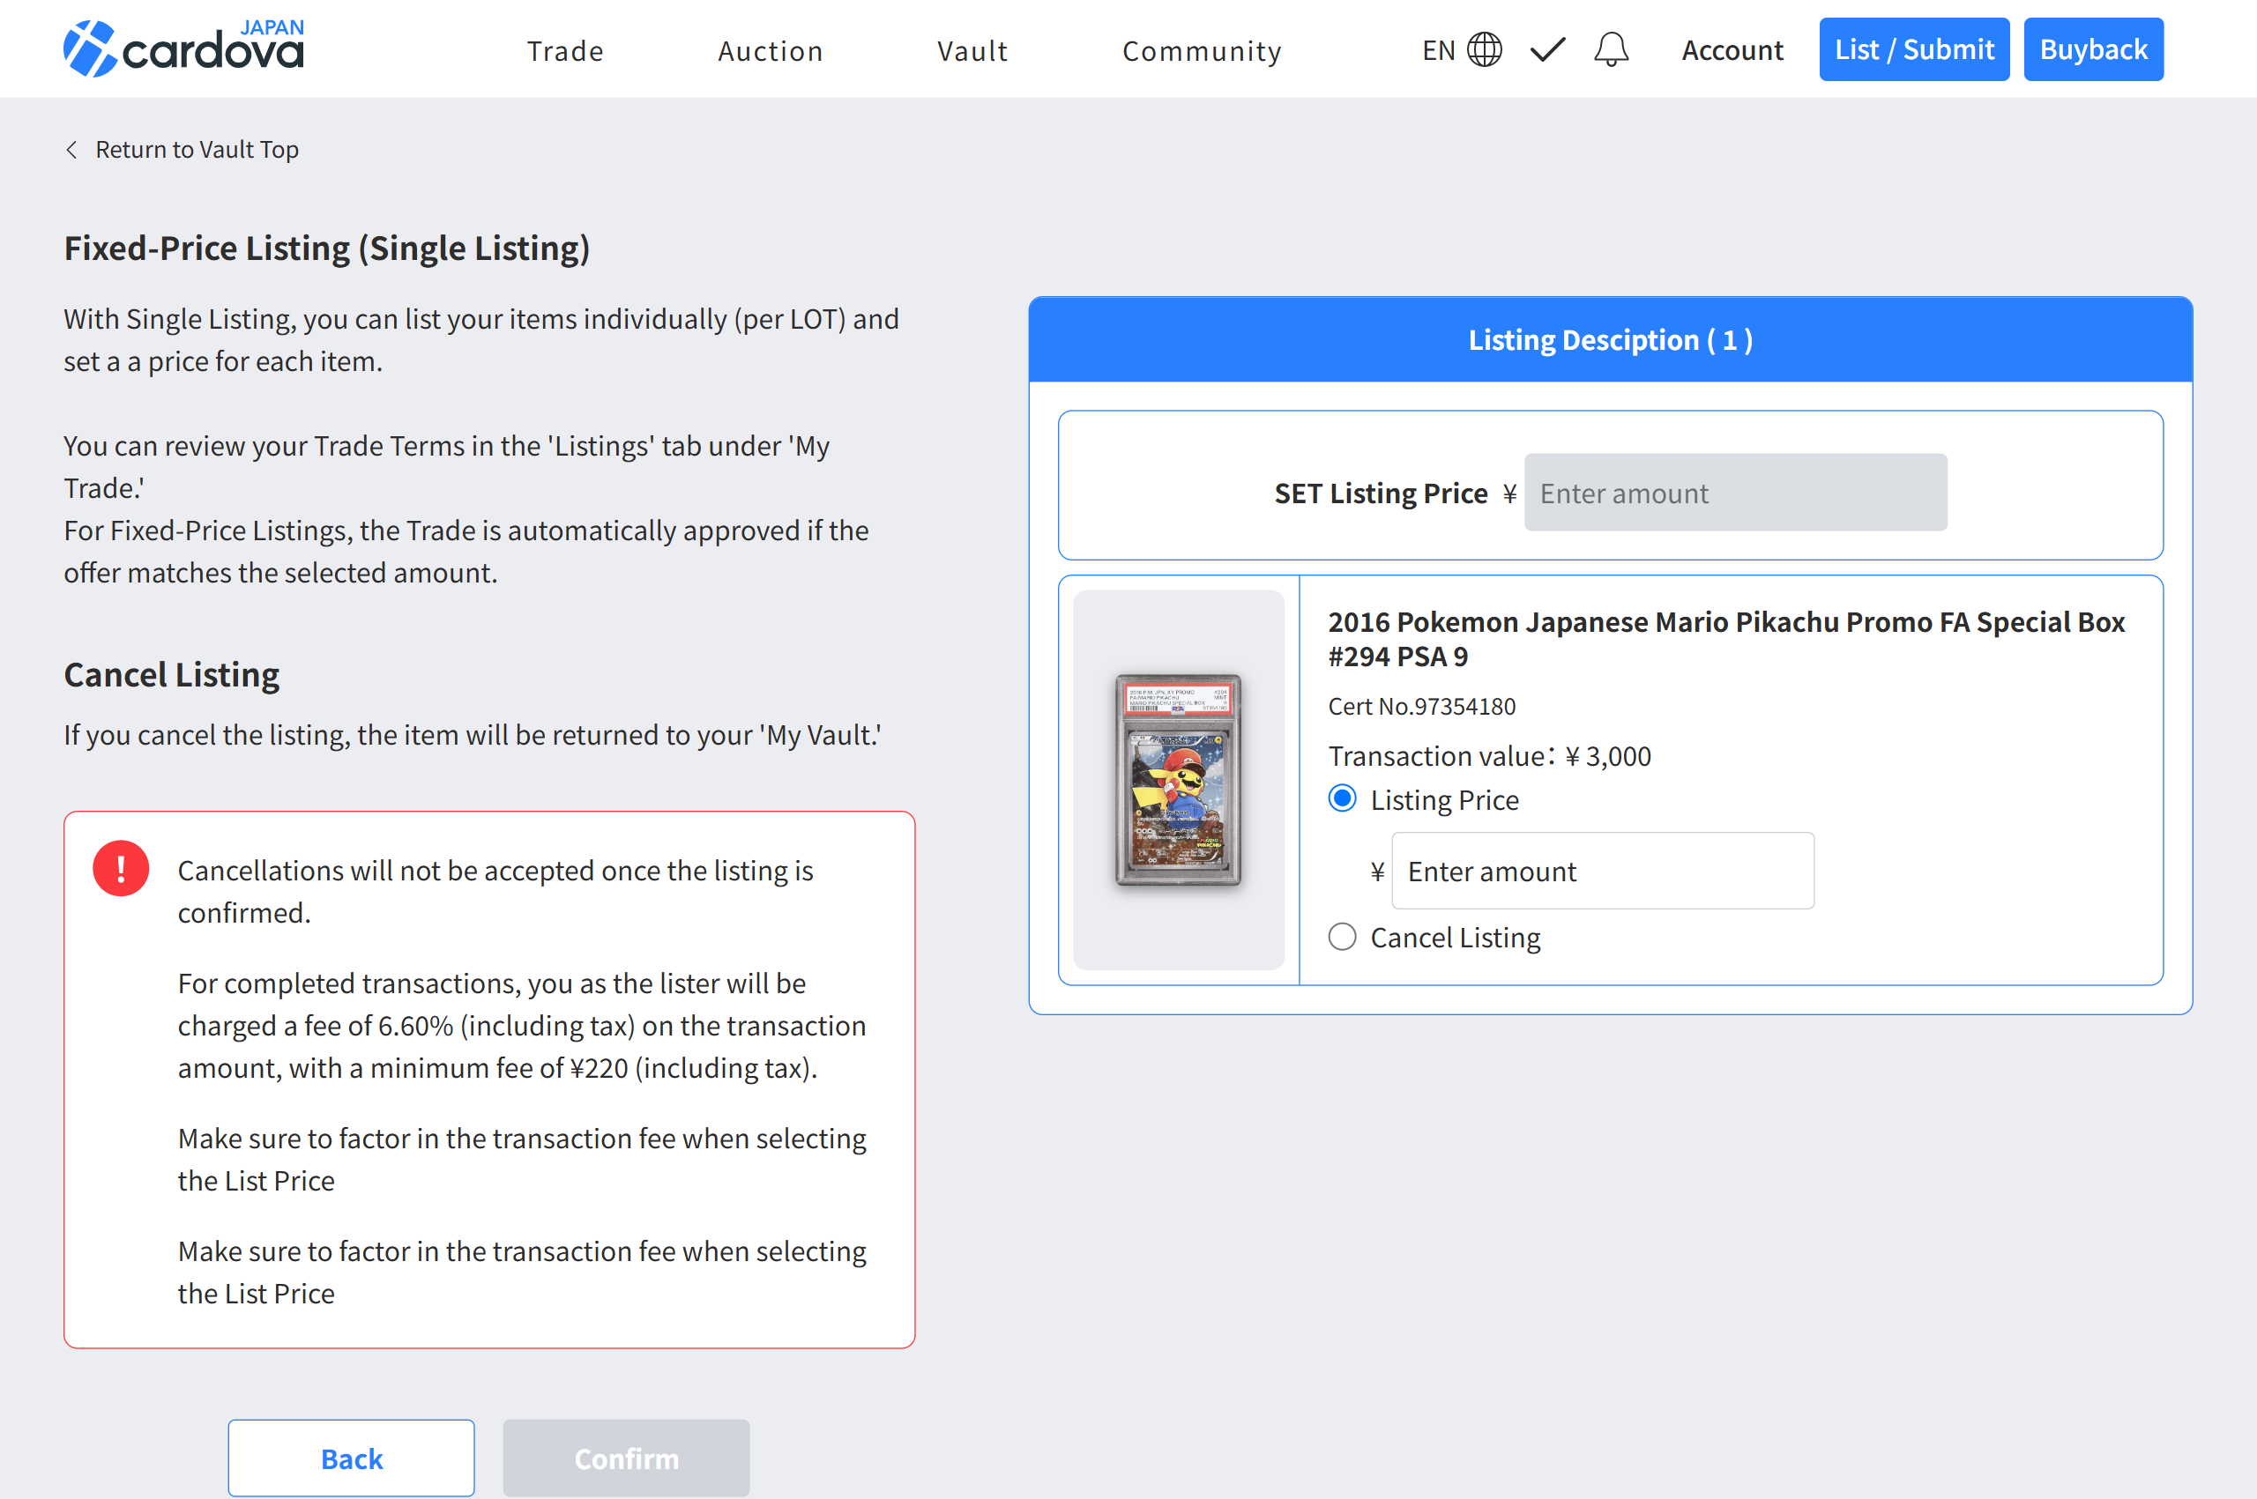The image size is (2257, 1499).
Task: Click the SET Listing Price amount field
Action: (1735, 493)
